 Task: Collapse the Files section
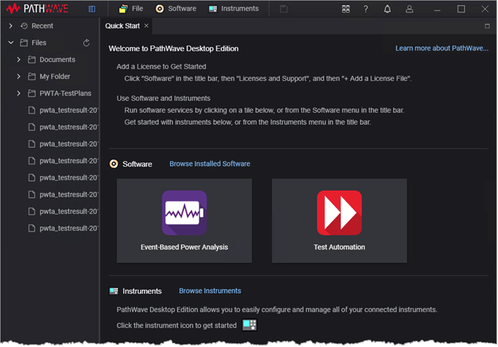(x=11, y=43)
